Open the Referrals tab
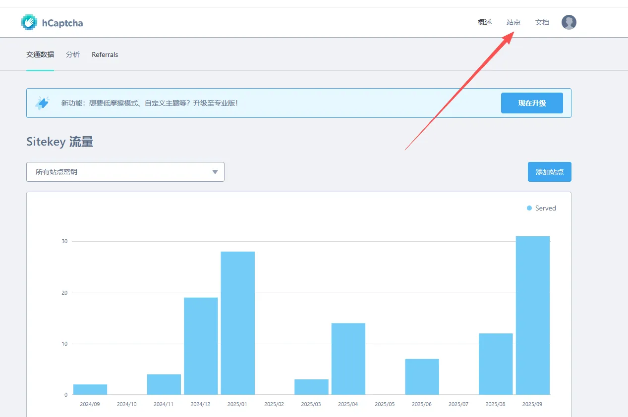Viewport: 628px width, 417px height. point(105,54)
